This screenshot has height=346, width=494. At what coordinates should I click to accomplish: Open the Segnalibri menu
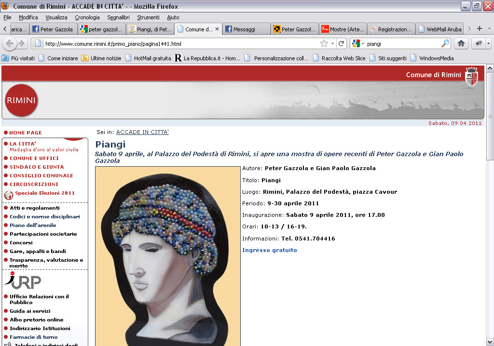point(119,17)
